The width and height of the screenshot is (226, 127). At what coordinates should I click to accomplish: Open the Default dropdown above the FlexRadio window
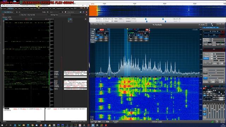tap(119, 21)
